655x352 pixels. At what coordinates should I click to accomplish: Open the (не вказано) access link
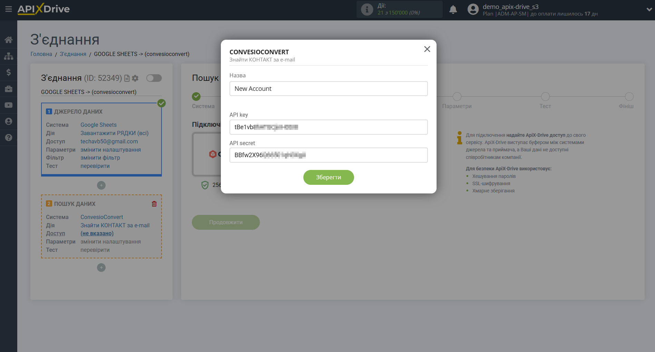tap(97, 234)
